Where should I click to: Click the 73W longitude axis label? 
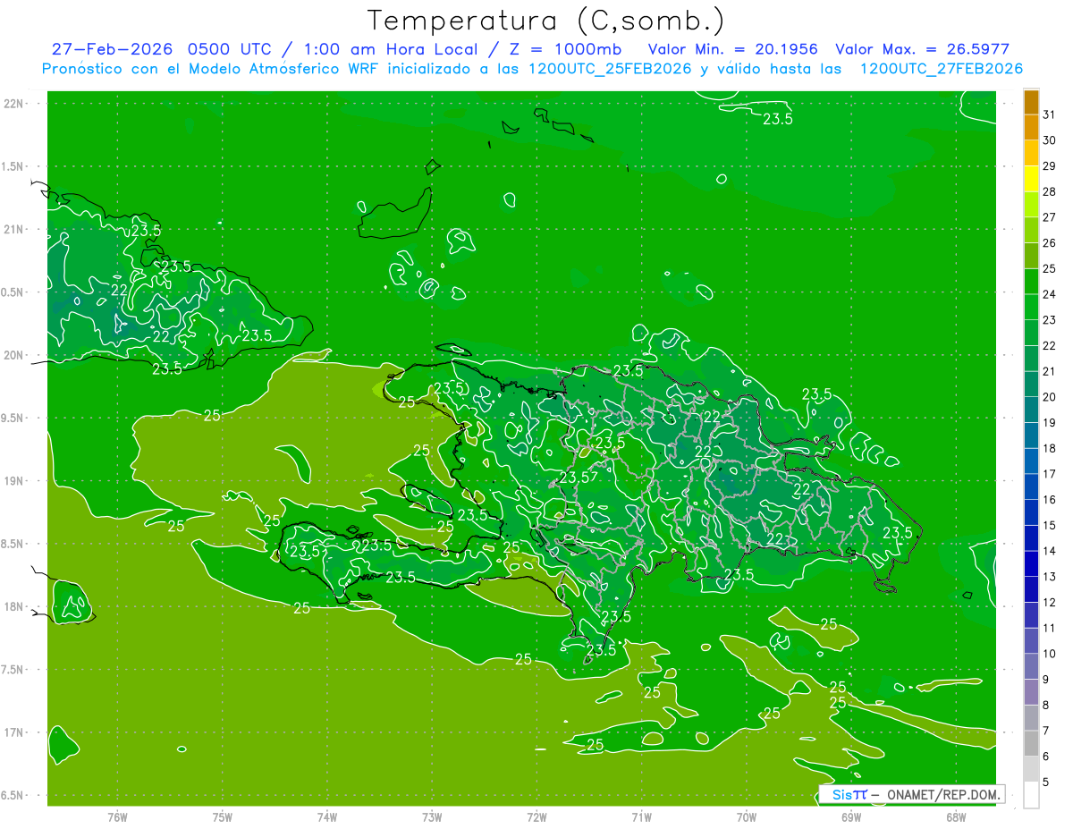[x=432, y=817]
